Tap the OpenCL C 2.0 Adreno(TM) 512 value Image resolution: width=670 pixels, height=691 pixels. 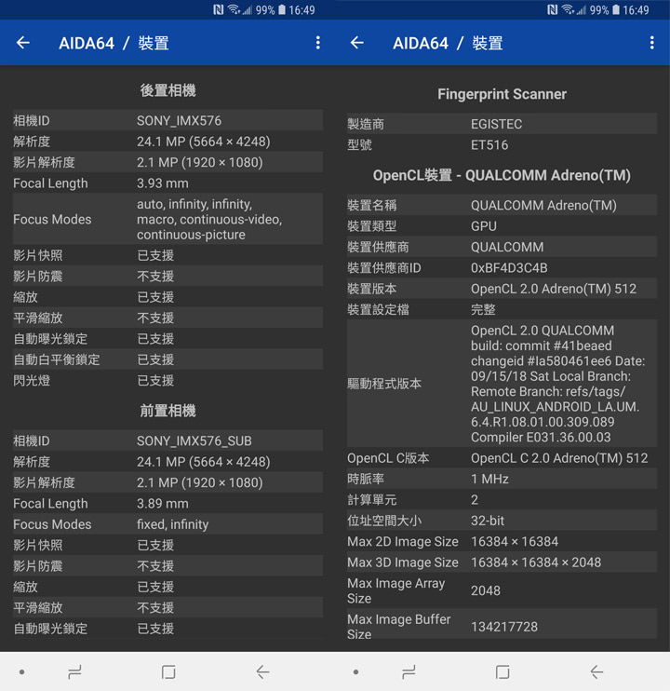559,458
